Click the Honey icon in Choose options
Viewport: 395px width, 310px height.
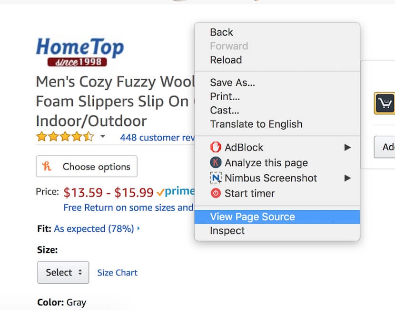[48, 167]
